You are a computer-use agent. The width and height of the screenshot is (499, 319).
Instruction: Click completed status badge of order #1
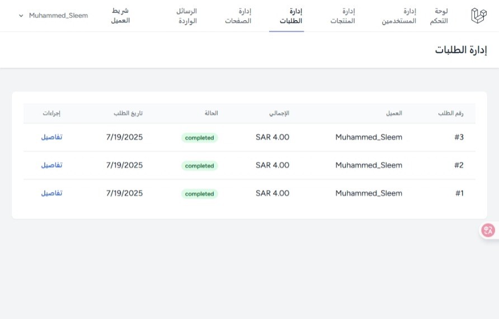pyautogui.click(x=200, y=194)
